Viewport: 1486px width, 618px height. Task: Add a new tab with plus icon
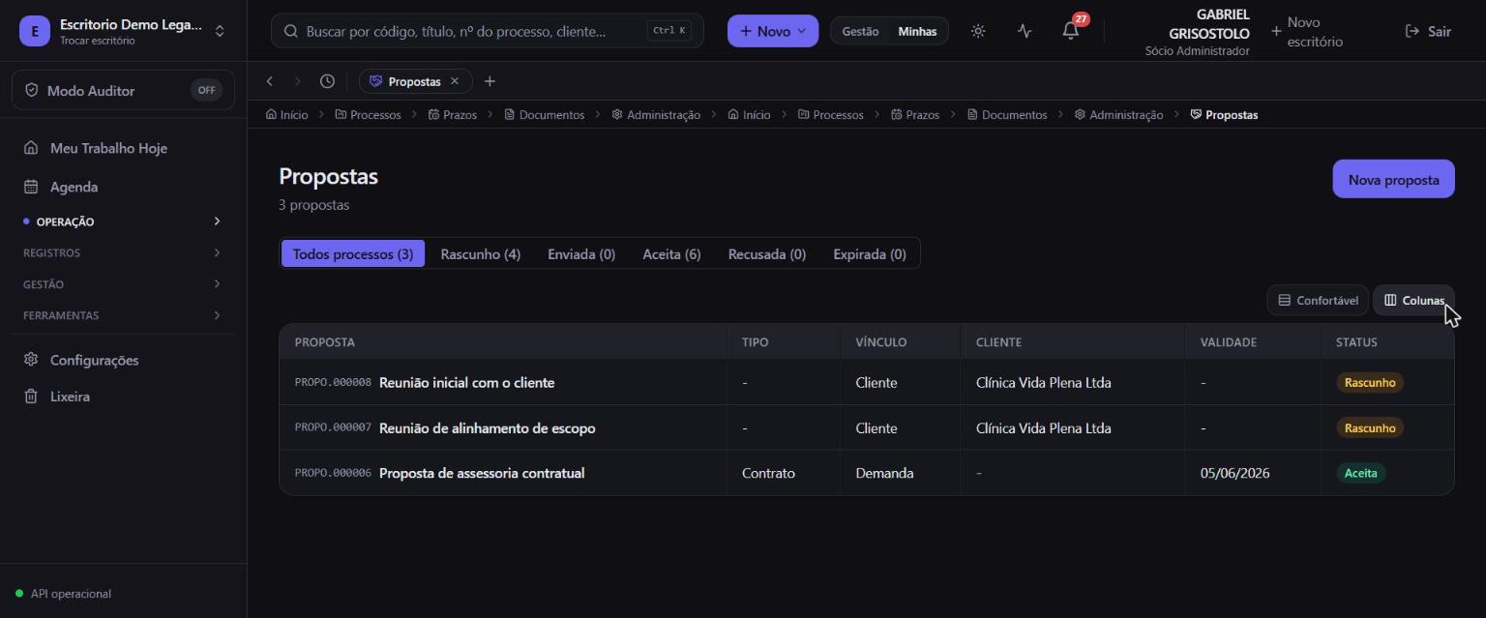[490, 81]
